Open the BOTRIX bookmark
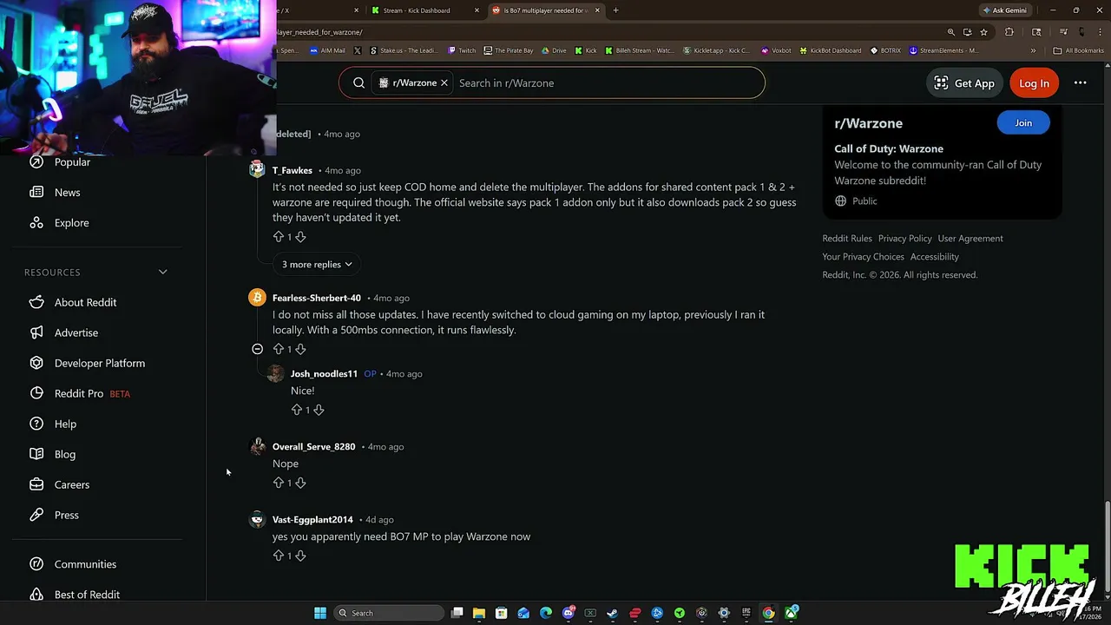Viewport: 1111px width, 625px height. click(x=885, y=50)
